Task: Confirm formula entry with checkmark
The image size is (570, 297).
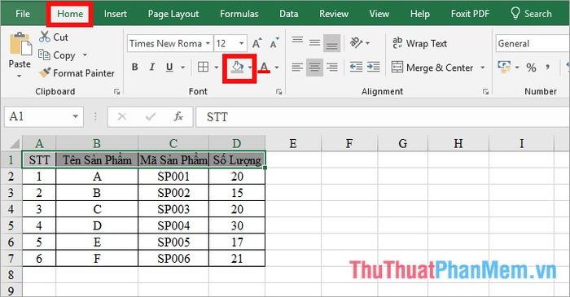Action: [x=150, y=116]
